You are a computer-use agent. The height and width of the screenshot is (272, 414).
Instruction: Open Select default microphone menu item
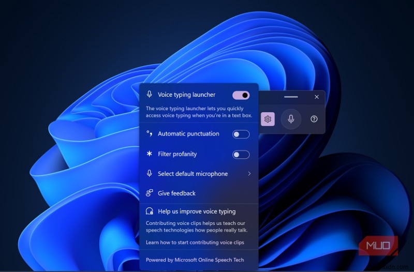pyautogui.click(x=199, y=174)
